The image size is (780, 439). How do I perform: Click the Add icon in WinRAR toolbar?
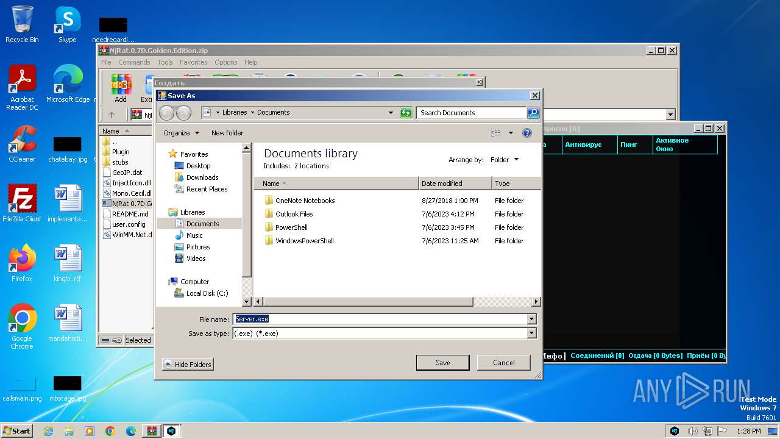click(x=121, y=89)
